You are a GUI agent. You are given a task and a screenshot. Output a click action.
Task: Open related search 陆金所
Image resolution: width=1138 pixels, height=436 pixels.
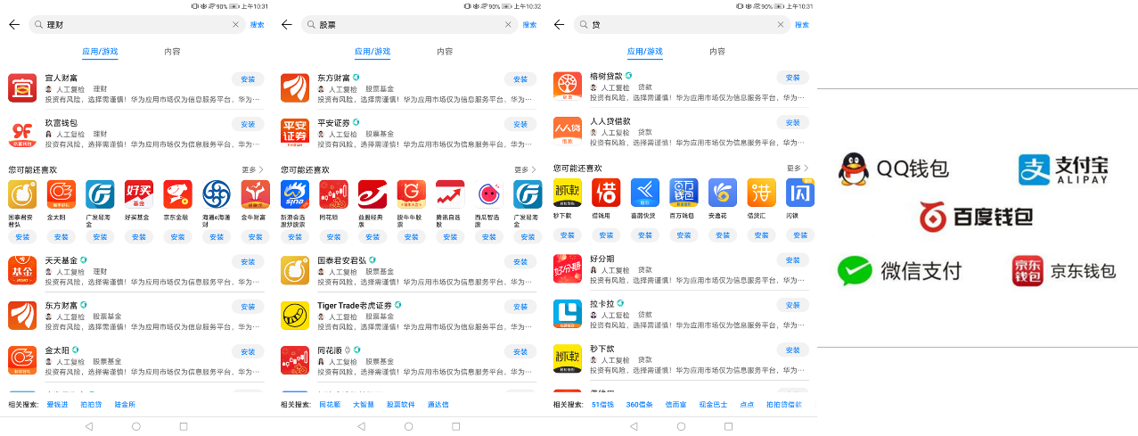(125, 405)
